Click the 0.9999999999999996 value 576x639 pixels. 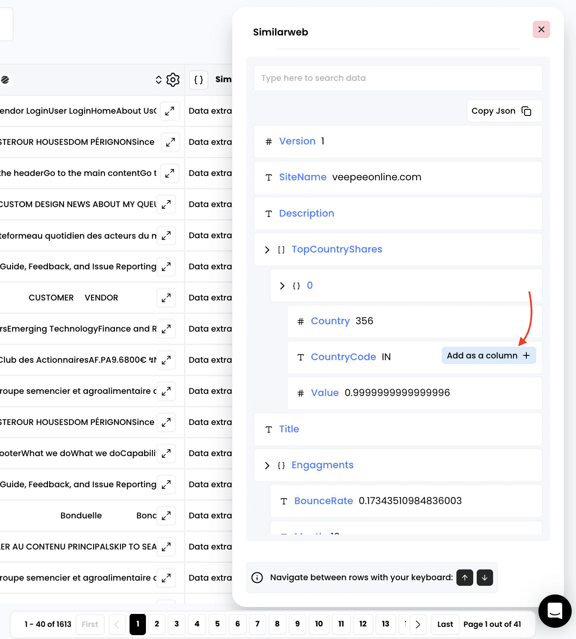coord(397,393)
